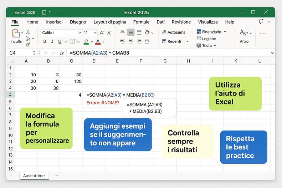Open the borders dropdown arrow
Image resolution: width=282 pixels, height=188 pixels.
(78, 42)
